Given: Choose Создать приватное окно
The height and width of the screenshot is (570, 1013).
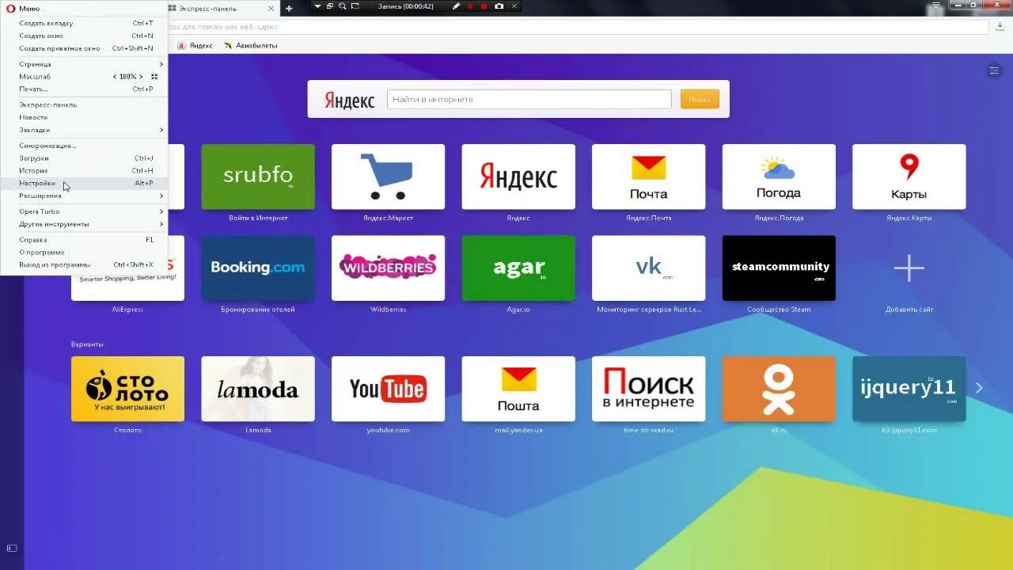Looking at the screenshot, I should click(84, 48).
